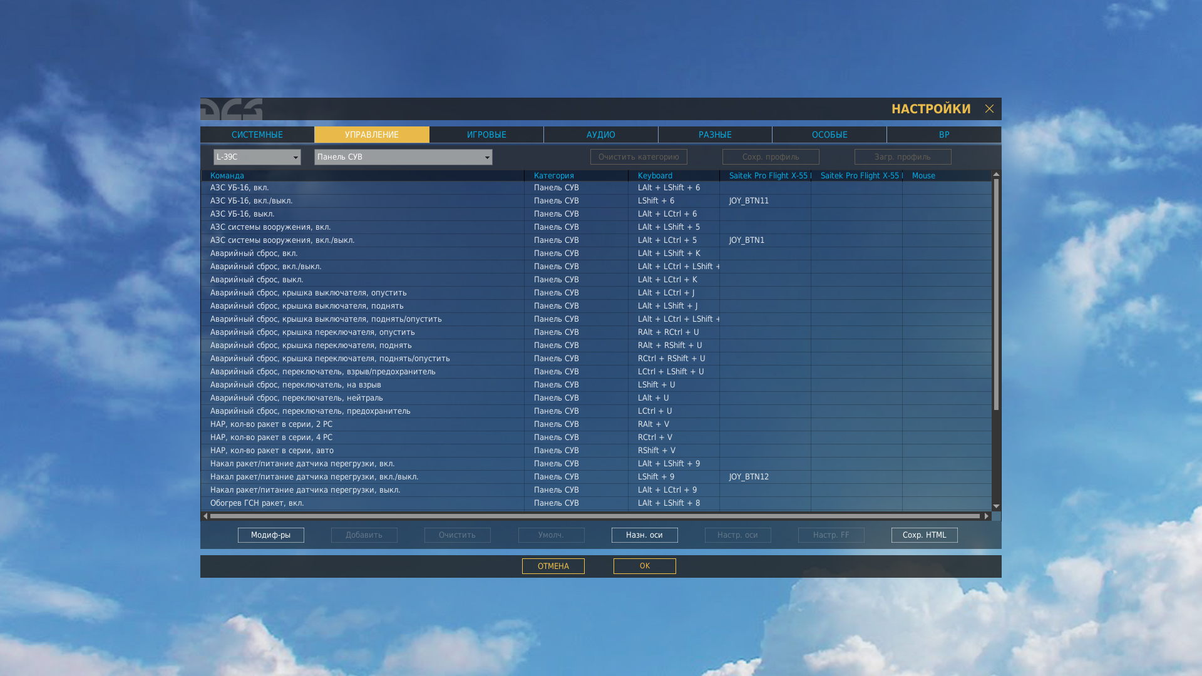Image resolution: width=1202 pixels, height=676 pixels.
Task: Select row Аварийный сброс, выкл.
Action: [x=596, y=280]
